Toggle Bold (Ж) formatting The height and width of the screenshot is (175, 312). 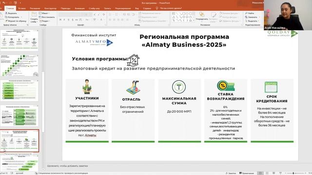(x=60, y=20)
